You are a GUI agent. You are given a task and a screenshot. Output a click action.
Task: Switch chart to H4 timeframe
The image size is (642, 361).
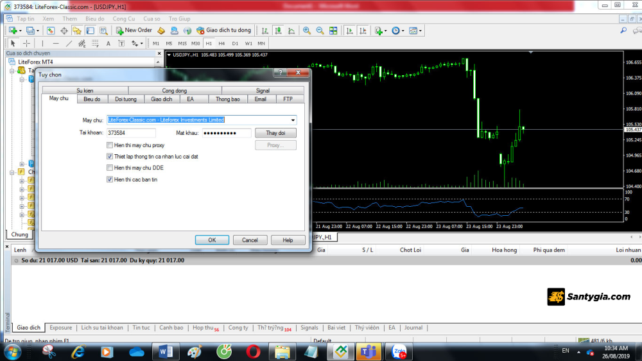click(221, 43)
